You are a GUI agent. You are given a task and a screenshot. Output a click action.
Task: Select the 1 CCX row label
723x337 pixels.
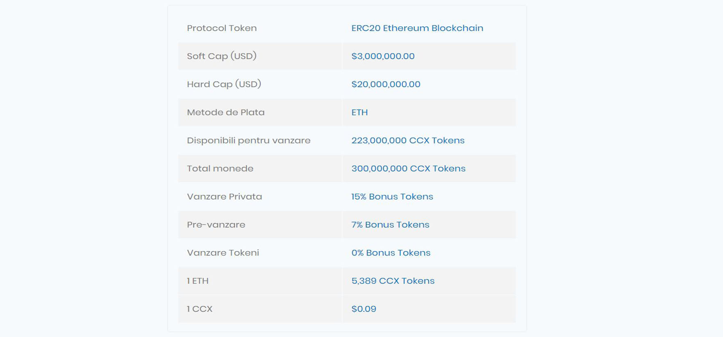click(x=200, y=309)
